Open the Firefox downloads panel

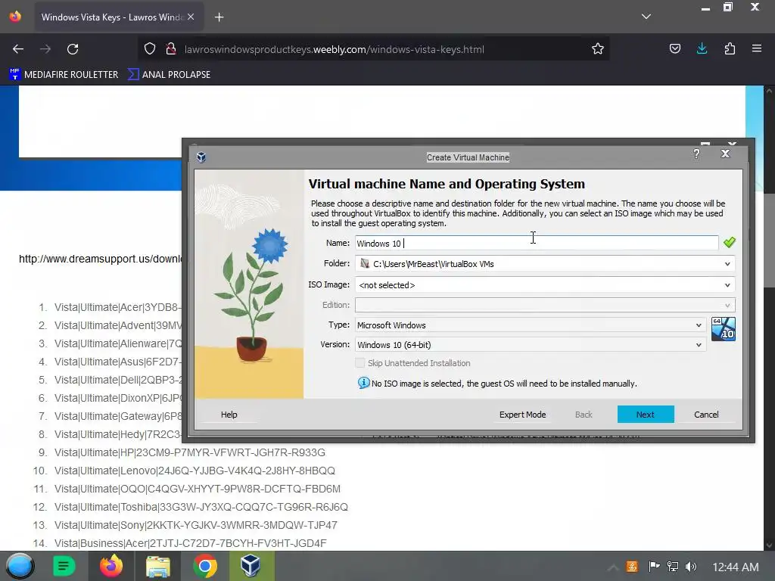[702, 49]
